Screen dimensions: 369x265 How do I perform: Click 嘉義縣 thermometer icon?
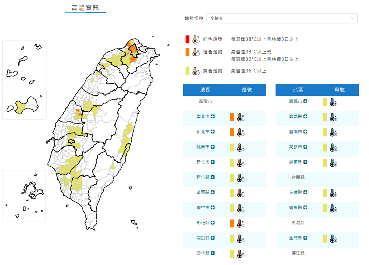coord(333,117)
